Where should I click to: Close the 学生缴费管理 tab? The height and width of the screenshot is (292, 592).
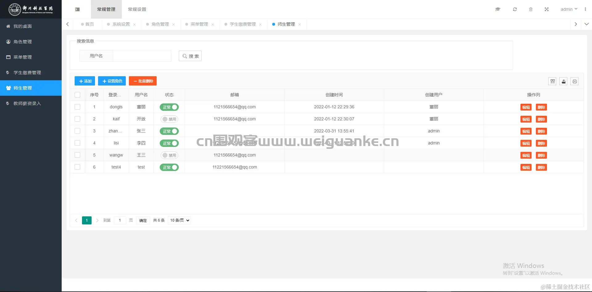pos(260,24)
